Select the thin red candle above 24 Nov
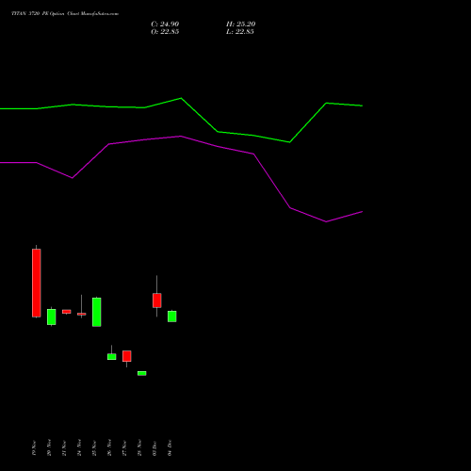Image resolution: width=471 pixels, height=471 pixels. point(82,314)
